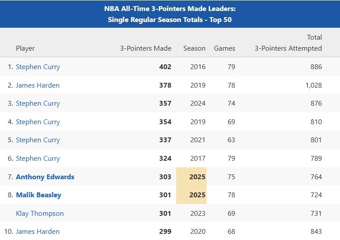Select the 1,028 attempts cell
Screen dimensions: 340x240
coord(313,85)
